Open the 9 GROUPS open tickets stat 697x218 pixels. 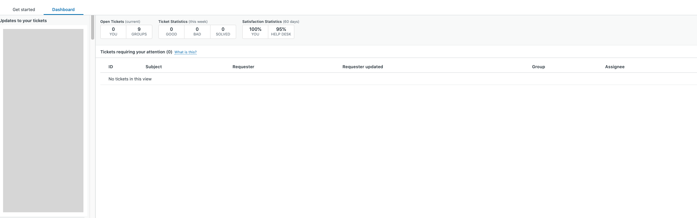(x=139, y=32)
